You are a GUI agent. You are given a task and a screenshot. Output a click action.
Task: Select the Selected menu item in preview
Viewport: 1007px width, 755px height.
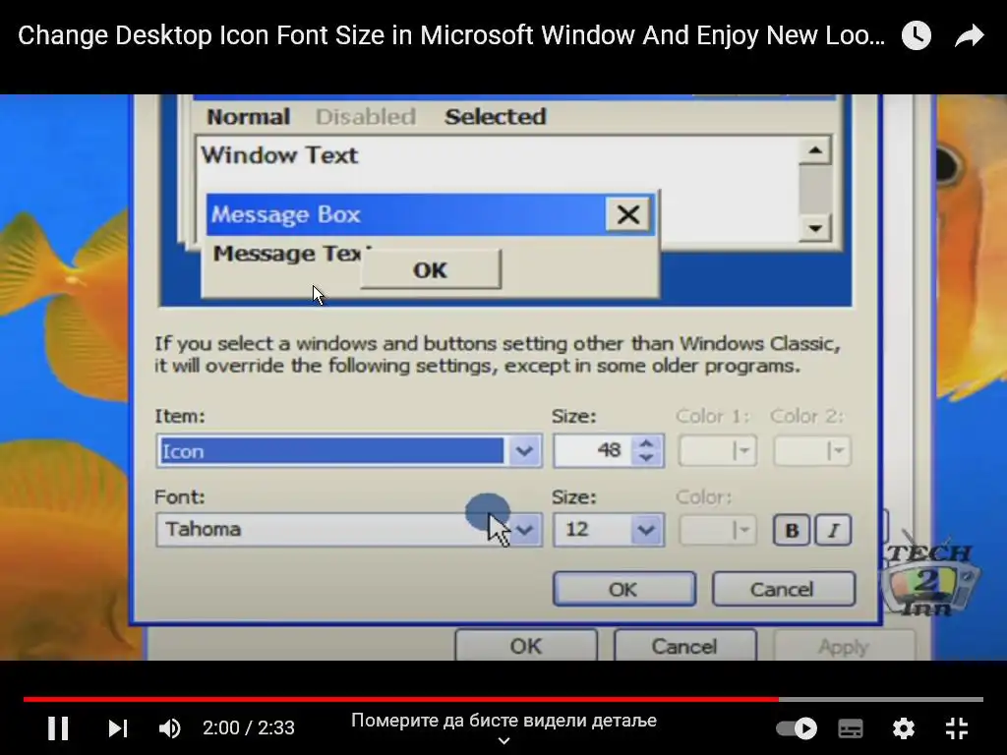point(496,117)
